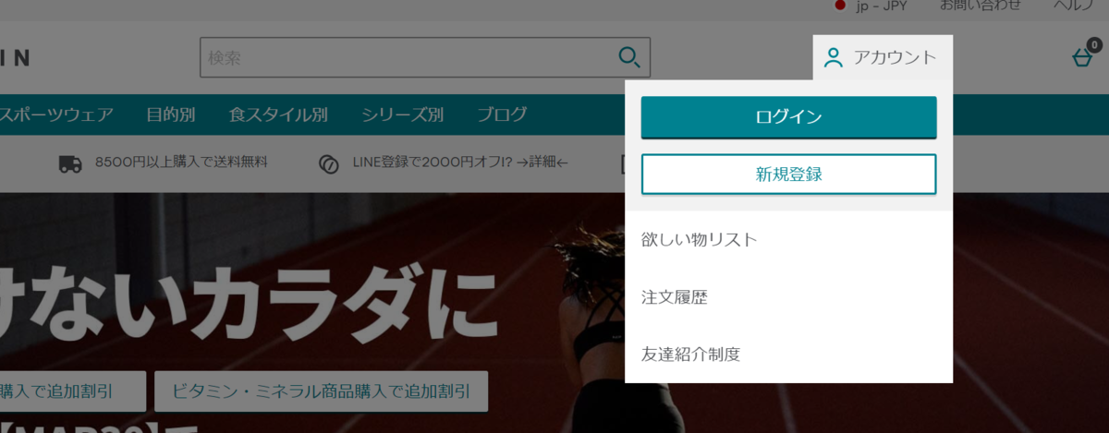This screenshot has height=433, width=1109.
Task: Click the ログイン login button
Action: click(788, 117)
